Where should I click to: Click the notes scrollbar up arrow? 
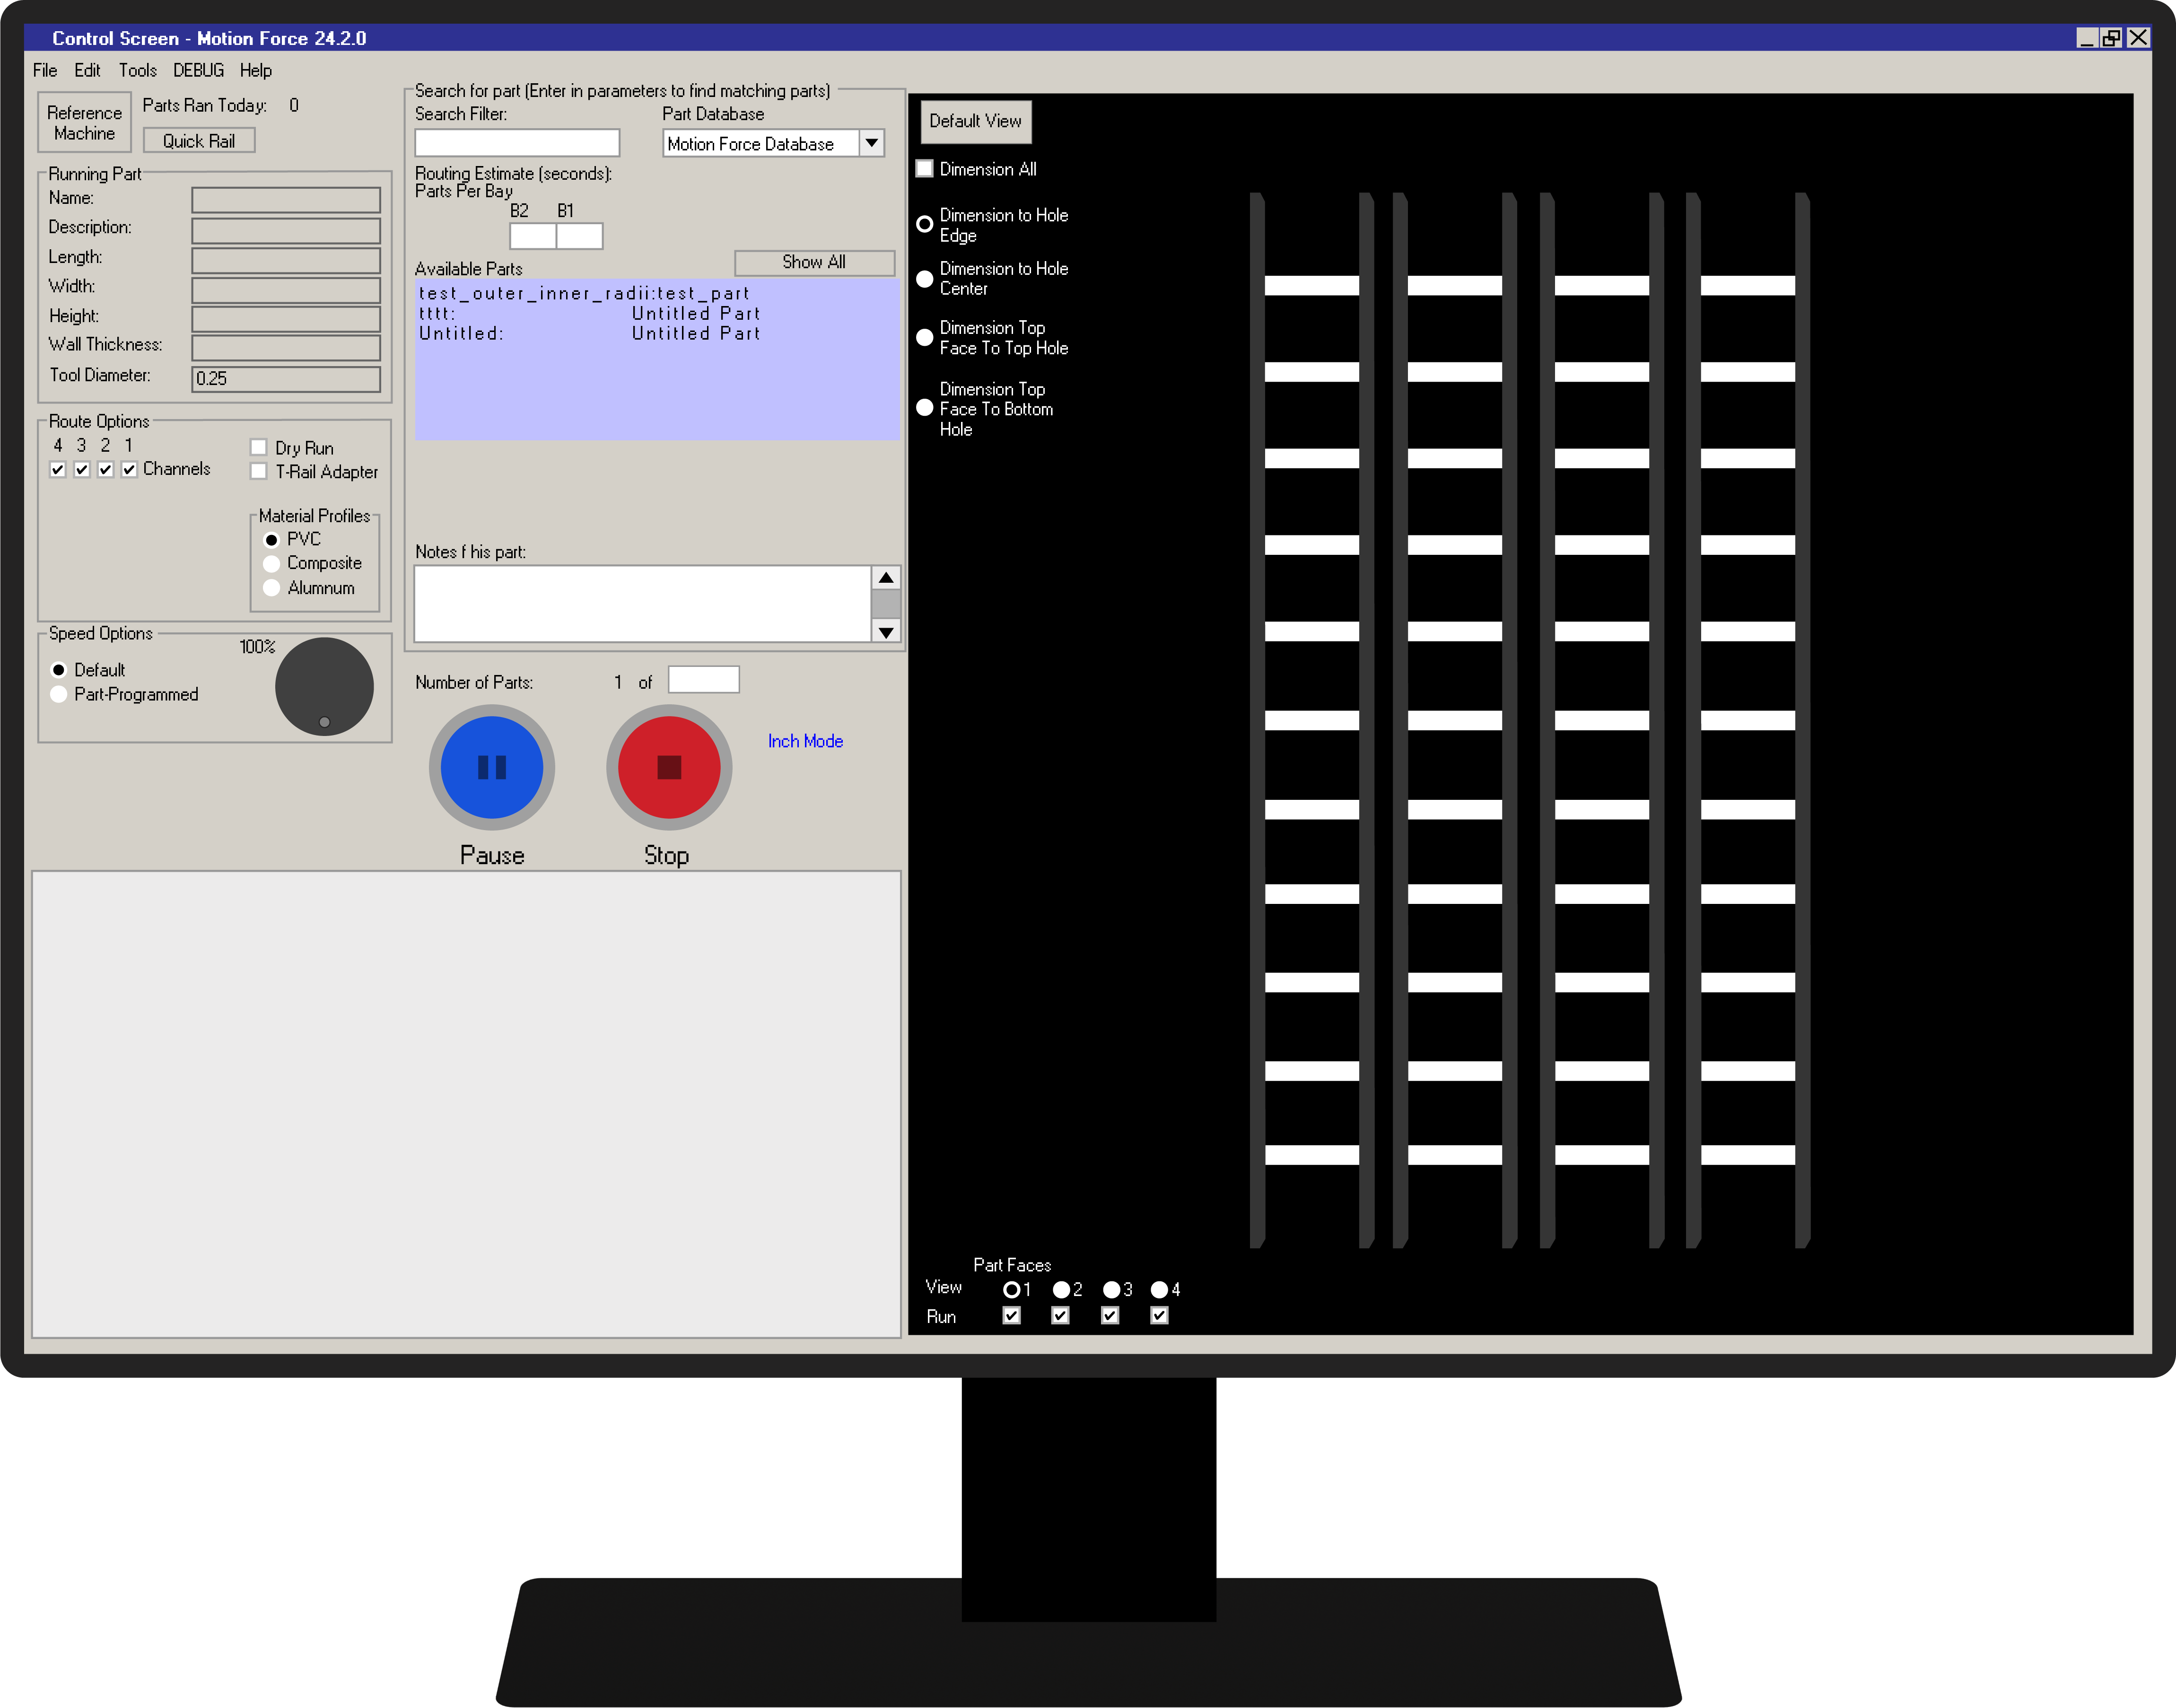tap(886, 578)
